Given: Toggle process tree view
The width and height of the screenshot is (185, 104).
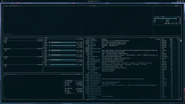Looking at the screenshot, I should [169, 38].
